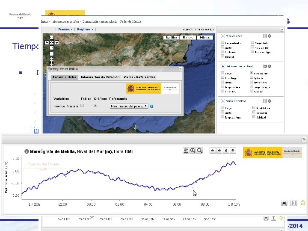Mark the sea level chart as favorite with the star
The width and height of the screenshot is (308, 231).
[303, 203]
